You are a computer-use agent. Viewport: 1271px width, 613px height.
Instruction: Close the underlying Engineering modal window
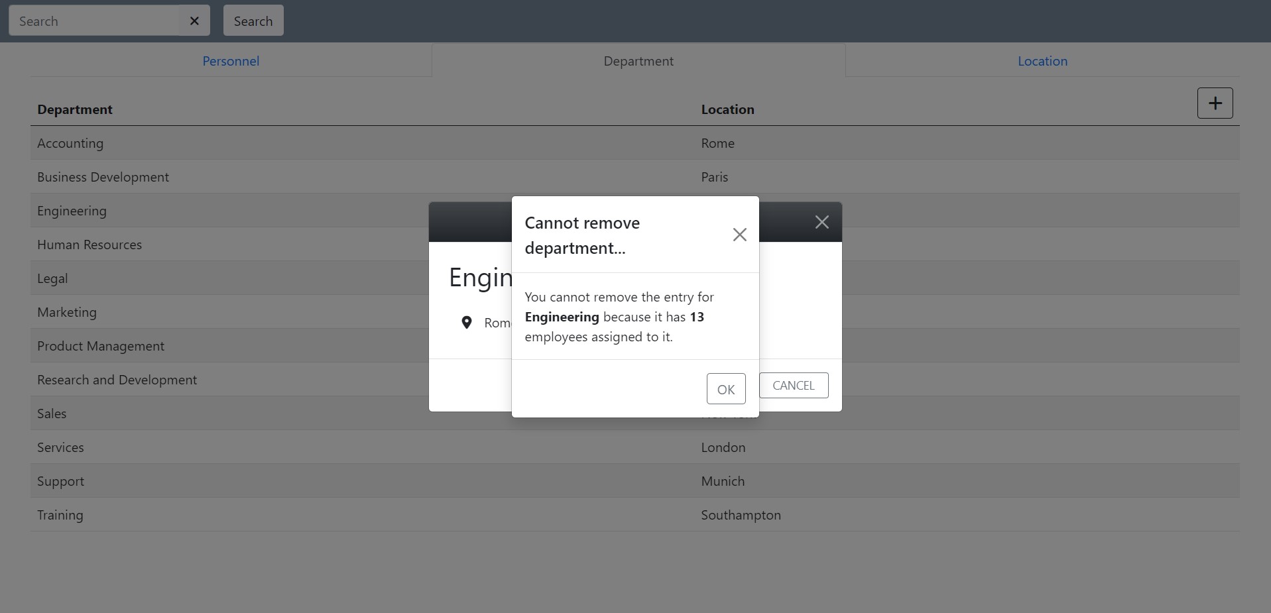[x=821, y=223]
